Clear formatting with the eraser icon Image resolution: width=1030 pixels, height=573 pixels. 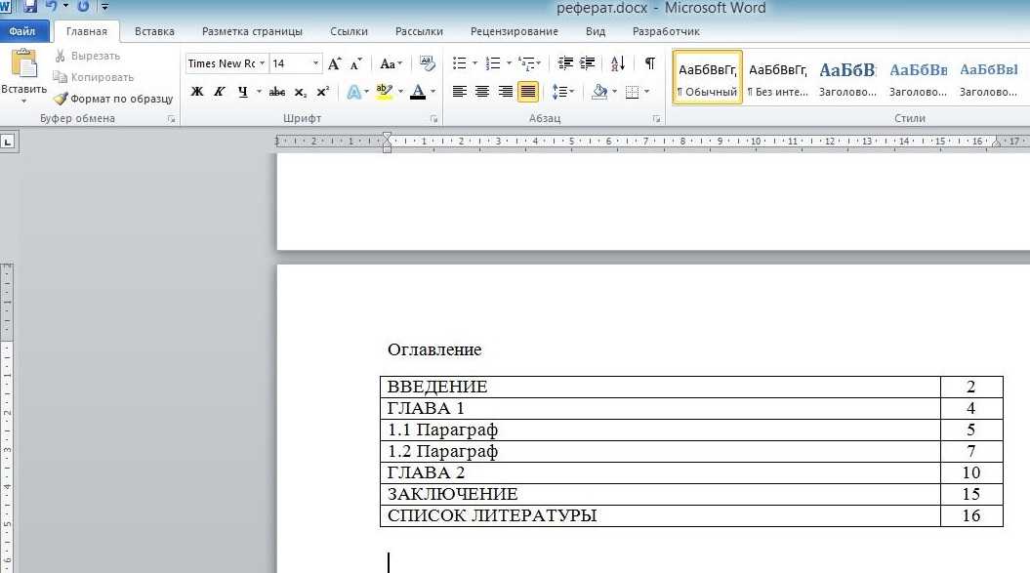point(427,63)
